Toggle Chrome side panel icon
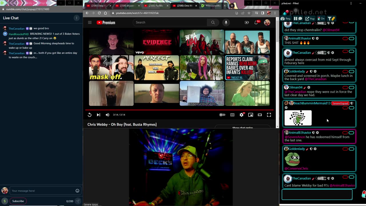 [x=262, y=13]
